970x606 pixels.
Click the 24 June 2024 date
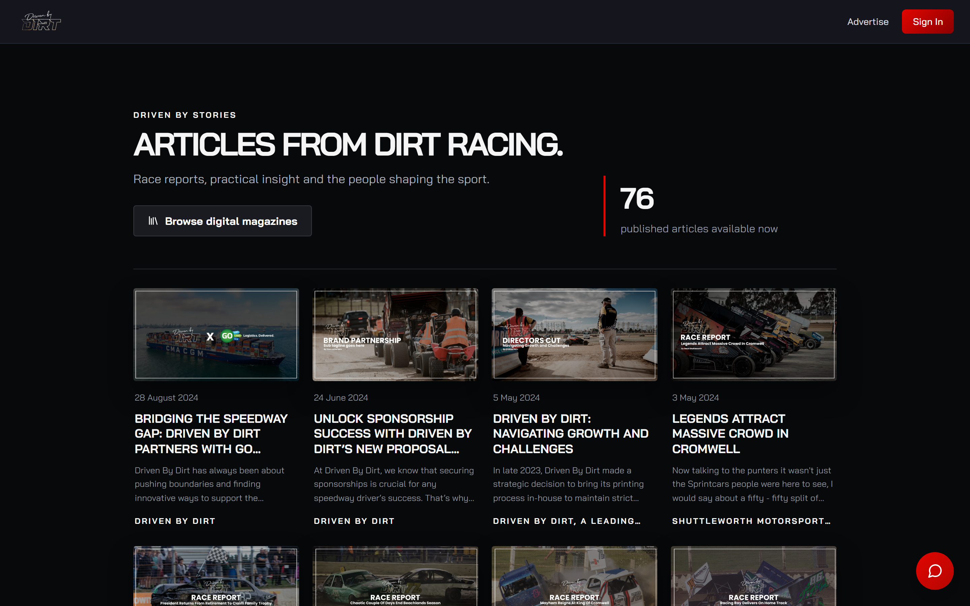pos(341,398)
